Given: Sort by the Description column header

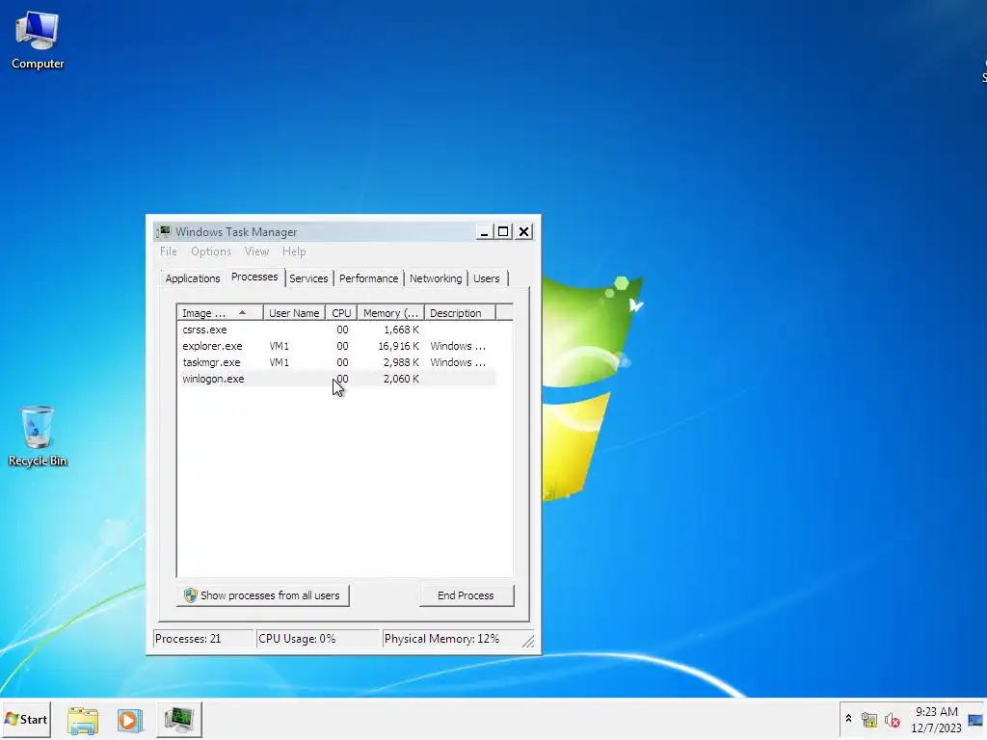Looking at the screenshot, I should (460, 313).
